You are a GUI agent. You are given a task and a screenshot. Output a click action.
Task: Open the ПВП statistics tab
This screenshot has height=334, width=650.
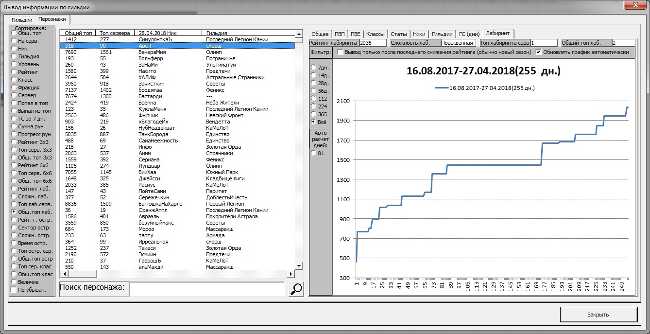click(339, 34)
